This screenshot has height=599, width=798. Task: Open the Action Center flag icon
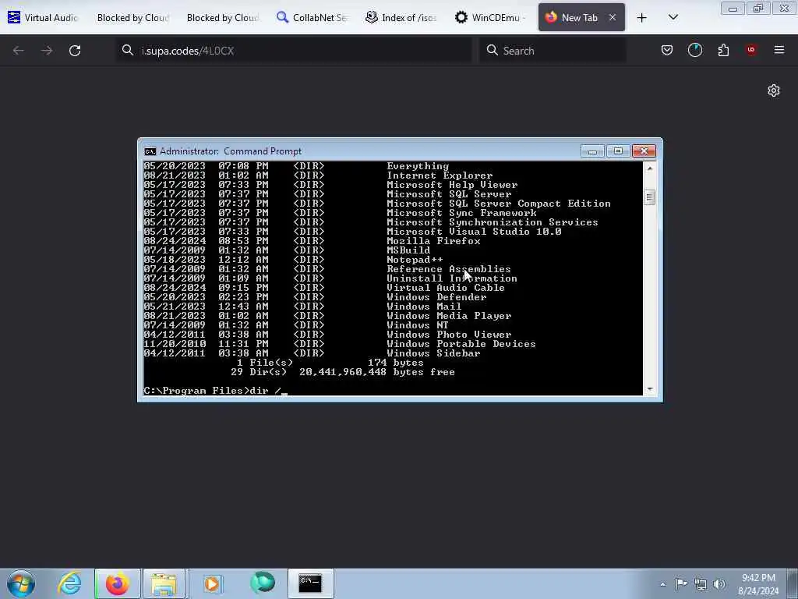coord(681,584)
